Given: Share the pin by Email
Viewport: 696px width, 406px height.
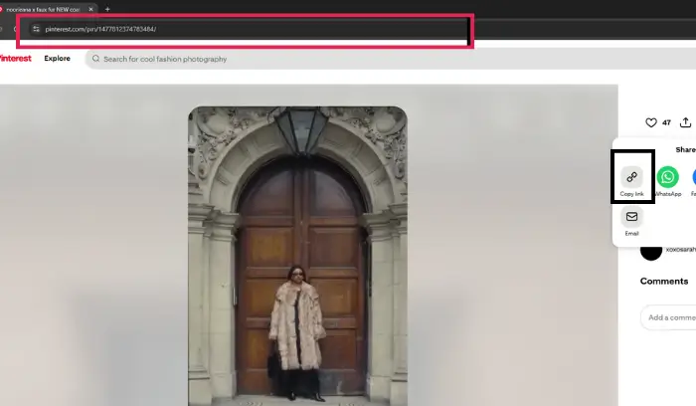Looking at the screenshot, I should point(631,217).
